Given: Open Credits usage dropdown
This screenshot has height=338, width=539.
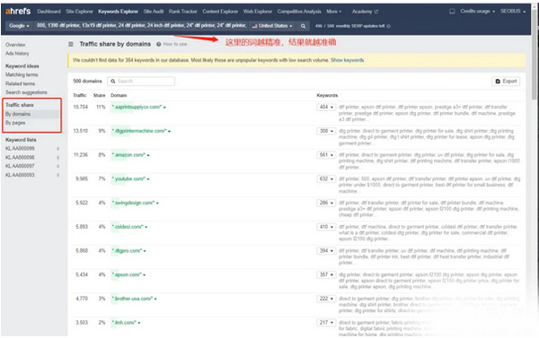Looking at the screenshot, I should click(478, 12).
